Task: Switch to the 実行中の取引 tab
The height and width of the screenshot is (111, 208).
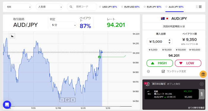Action: [159, 84]
